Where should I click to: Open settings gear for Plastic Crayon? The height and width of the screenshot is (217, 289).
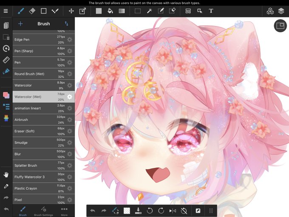pyautogui.click(x=69, y=188)
